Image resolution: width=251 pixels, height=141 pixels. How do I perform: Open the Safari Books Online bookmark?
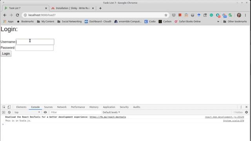point(187,22)
